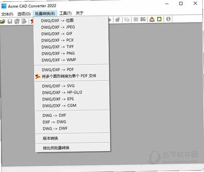Image resolution: width=204 pixels, height=172 pixels.
Task: Select DWG/DXF -> HP-GL/2 entry
Action: [72, 92]
